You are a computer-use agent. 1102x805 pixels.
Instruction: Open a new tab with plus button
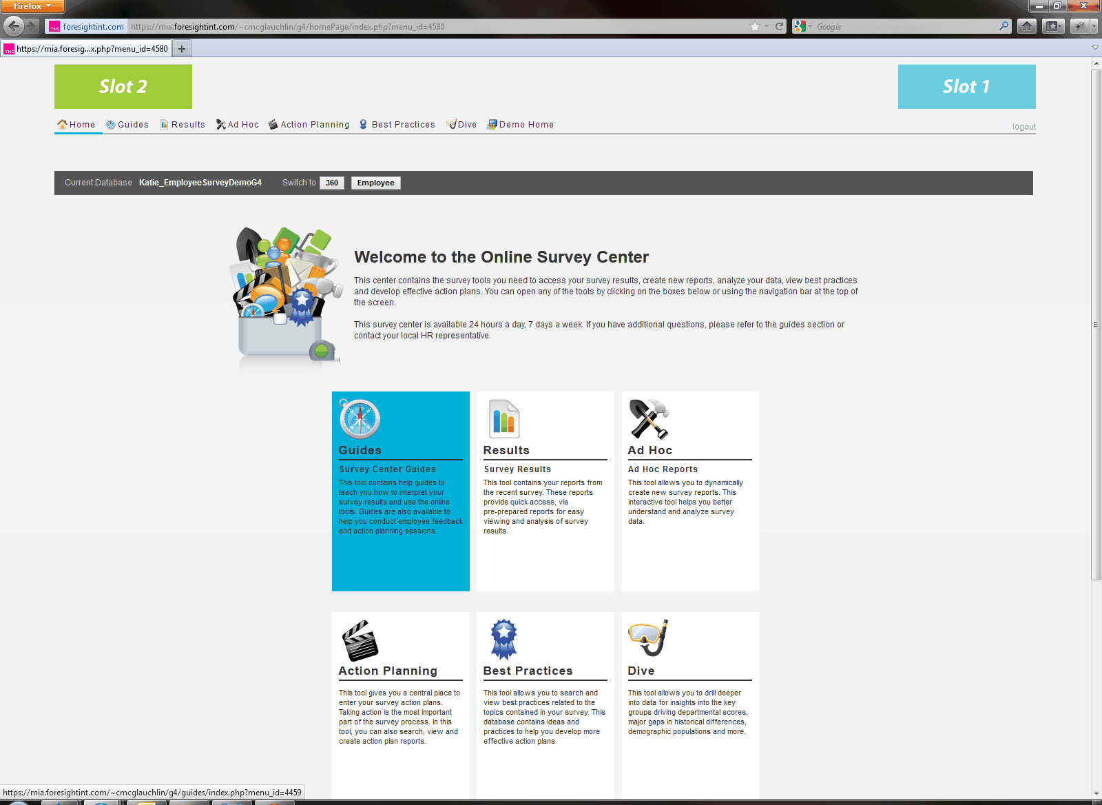pos(182,49)
